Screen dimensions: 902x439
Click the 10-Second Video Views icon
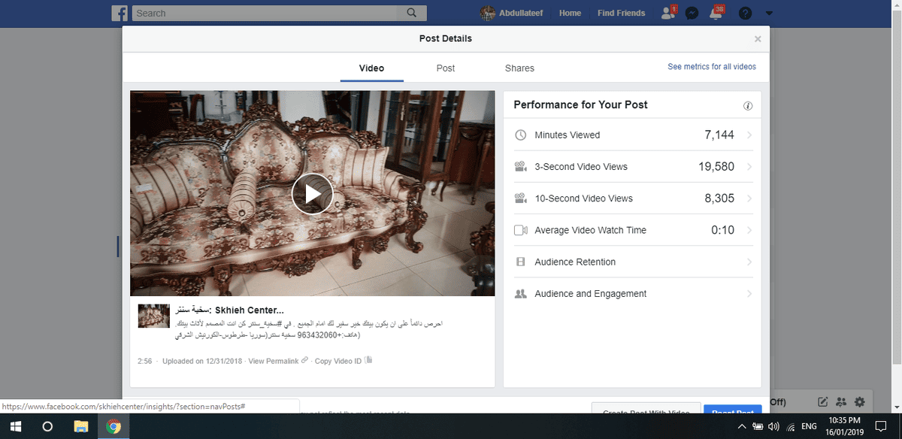[521, 198]
